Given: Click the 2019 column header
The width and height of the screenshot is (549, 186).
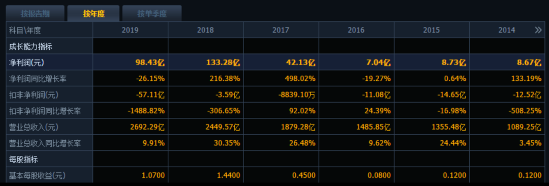Looking at the screenshot, I should (130, 30).
